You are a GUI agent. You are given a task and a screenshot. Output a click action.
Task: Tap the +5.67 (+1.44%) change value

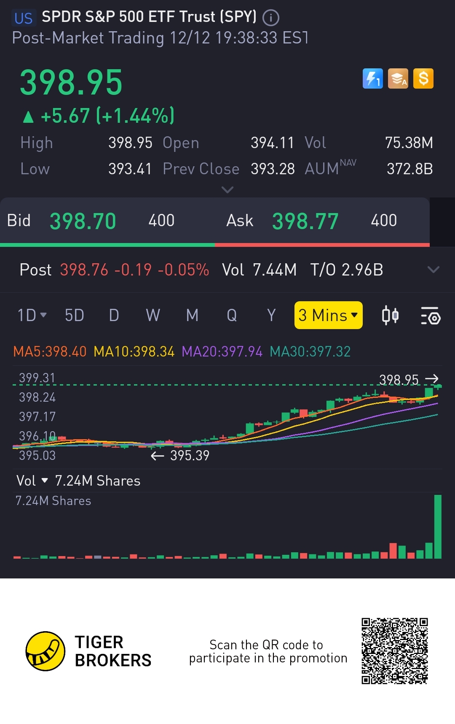point(107,116)
